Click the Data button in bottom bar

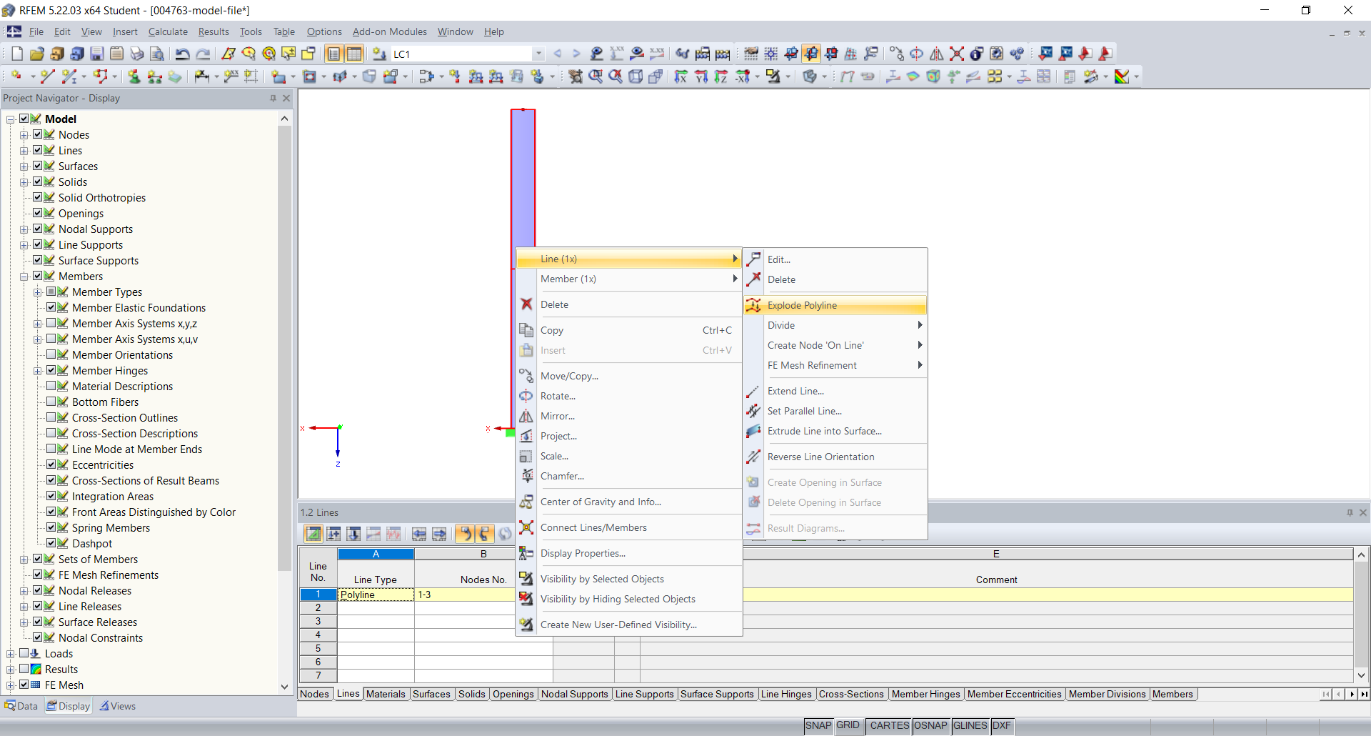[x=21, y=705]
